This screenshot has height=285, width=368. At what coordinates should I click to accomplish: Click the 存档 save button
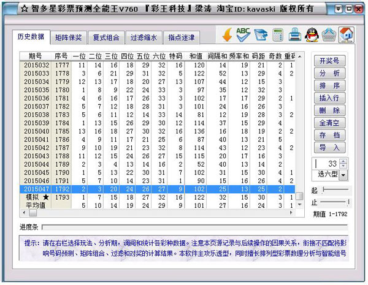coord(329,135)
